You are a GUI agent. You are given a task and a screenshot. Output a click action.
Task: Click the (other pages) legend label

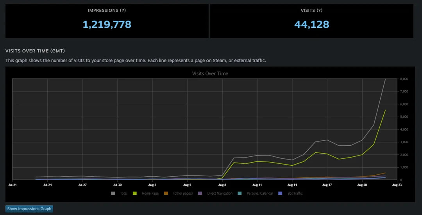point(183,193)
